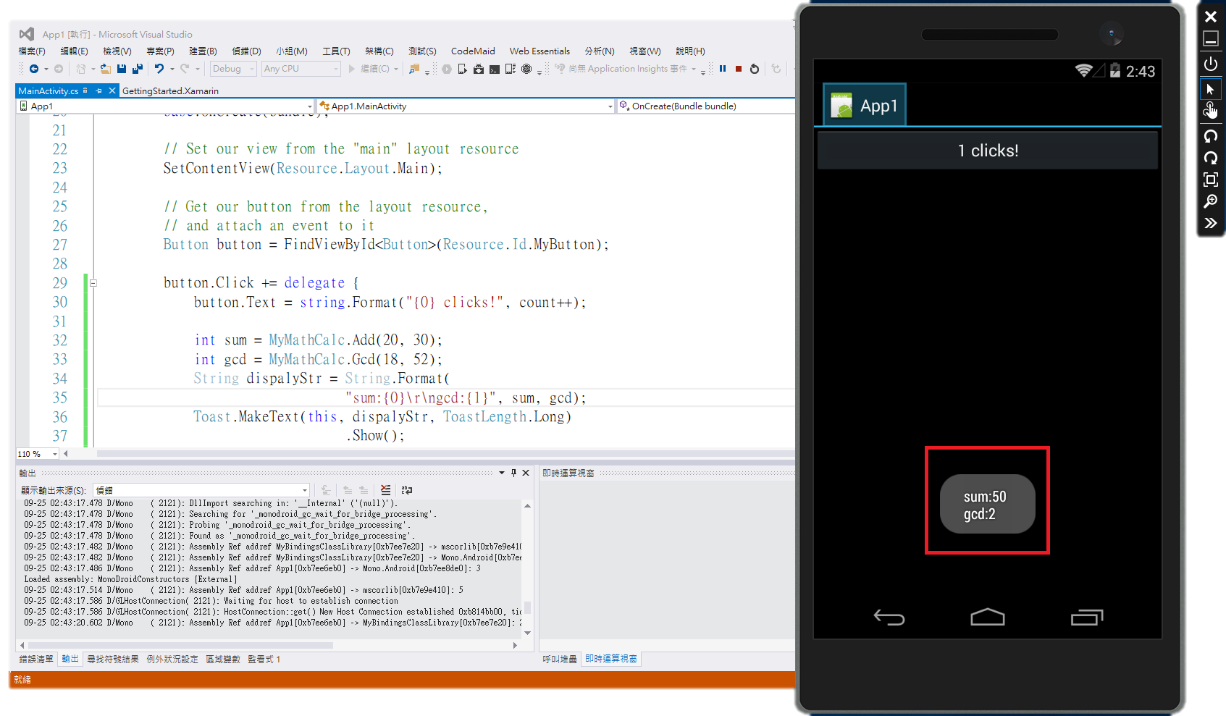Switch to GettingStarted.Xamarin tab
This screenshot has height=716, width=1226.
pyautogui.click(x=170, y=91)
